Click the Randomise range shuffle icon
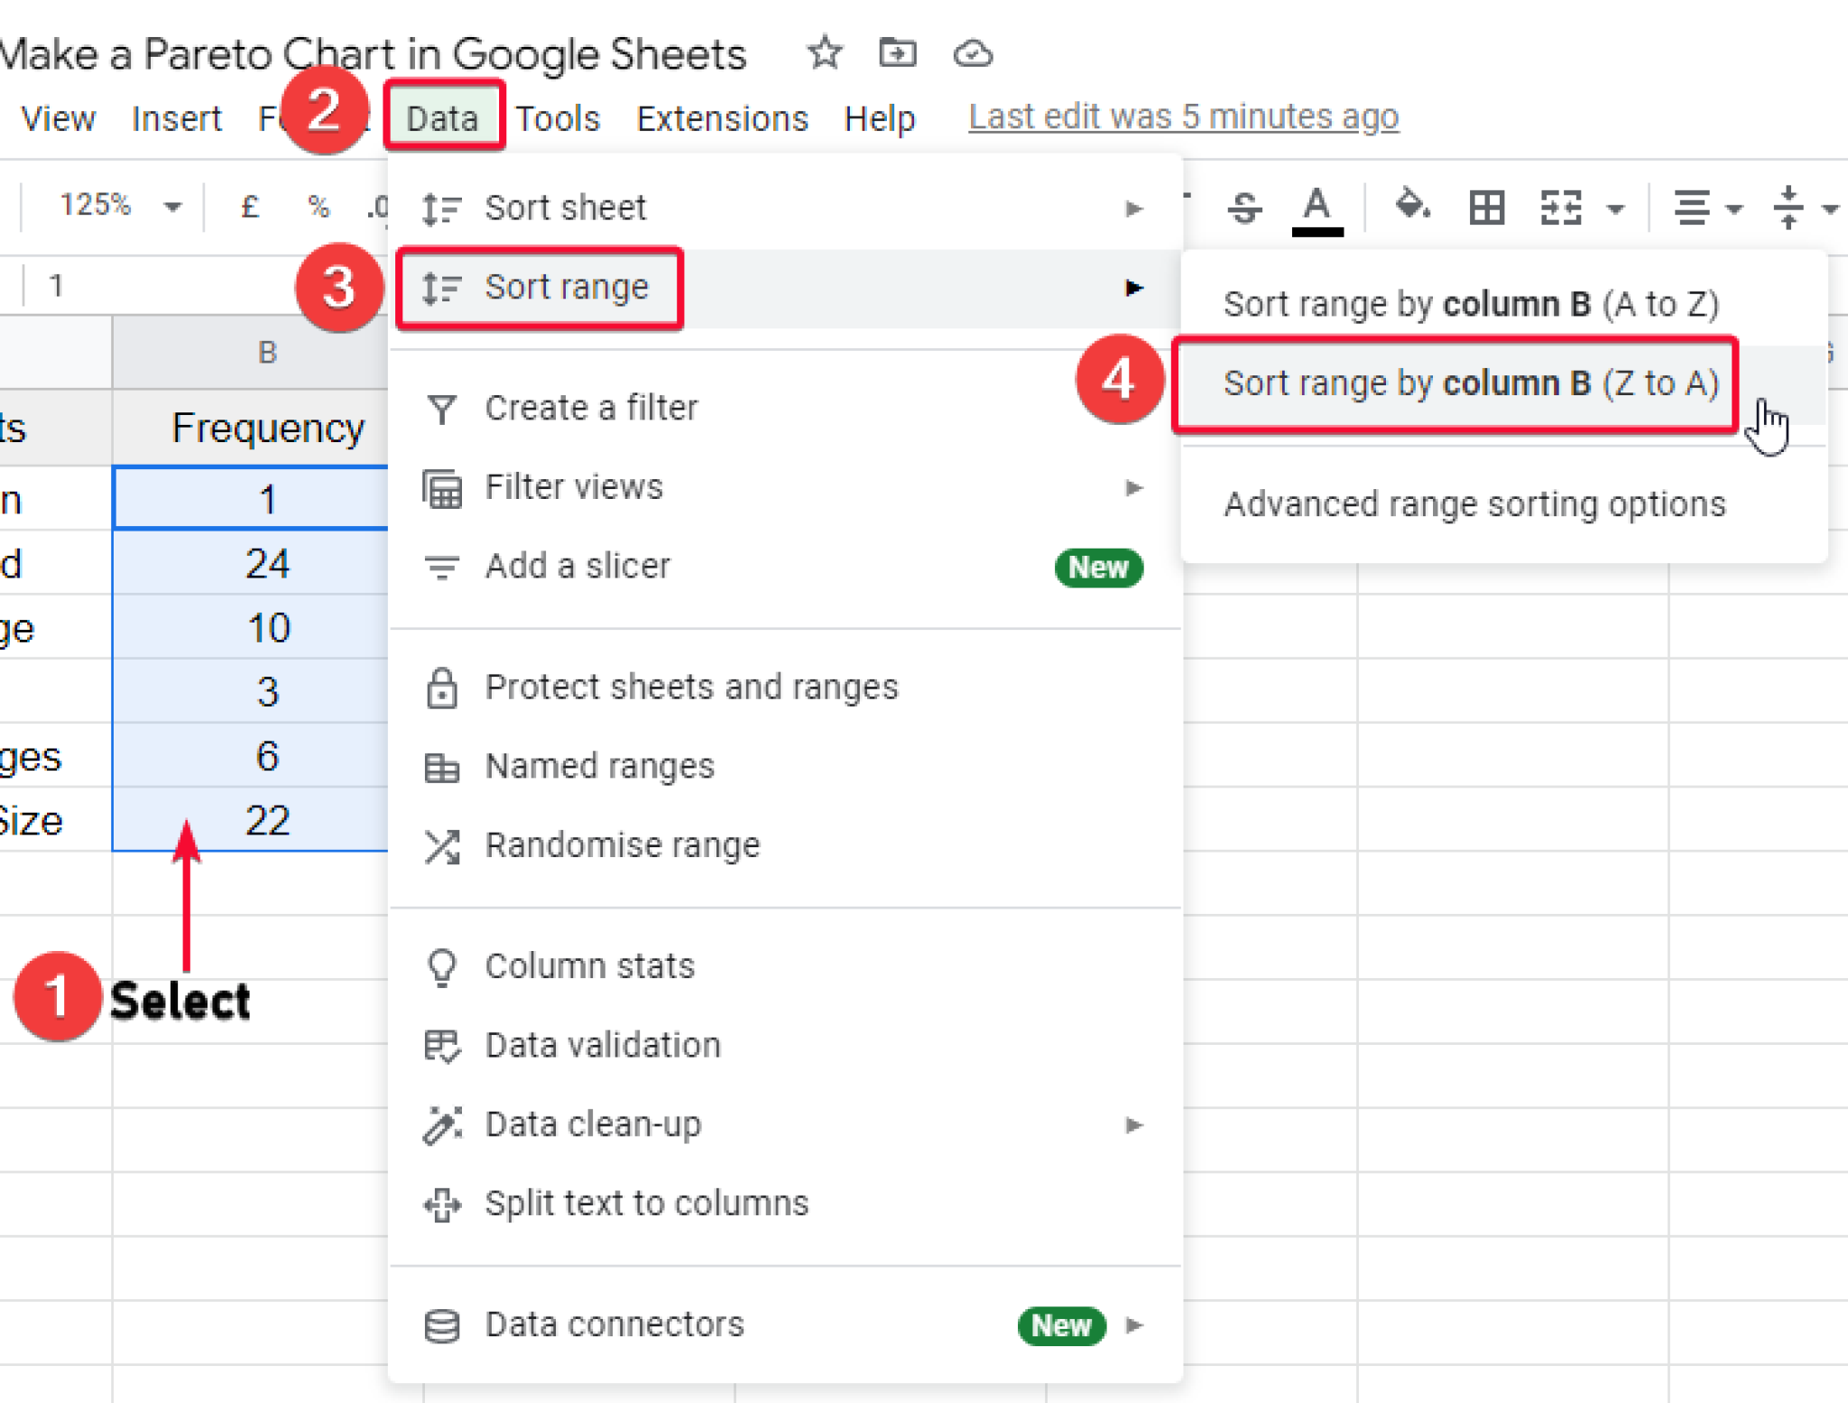This screenshot has width=1848, height=1403. tap(442, 846)
